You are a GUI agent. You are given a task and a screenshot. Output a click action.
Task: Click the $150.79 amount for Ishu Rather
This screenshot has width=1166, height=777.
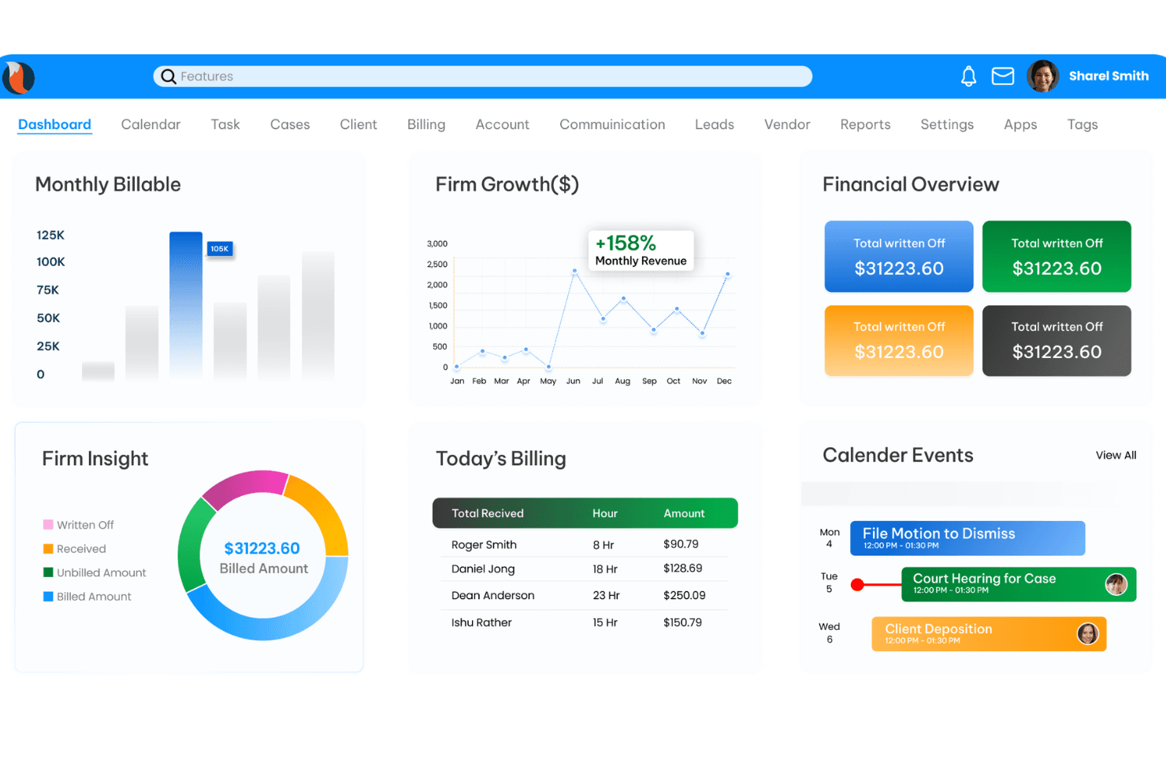pyautogui.click(x=682, y=622)
